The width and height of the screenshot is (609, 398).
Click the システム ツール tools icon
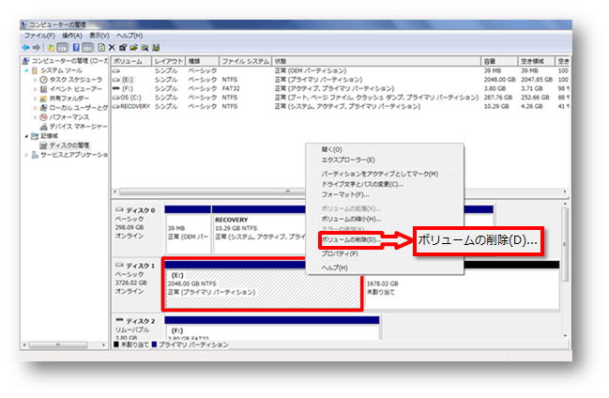(x=35, y=70)
